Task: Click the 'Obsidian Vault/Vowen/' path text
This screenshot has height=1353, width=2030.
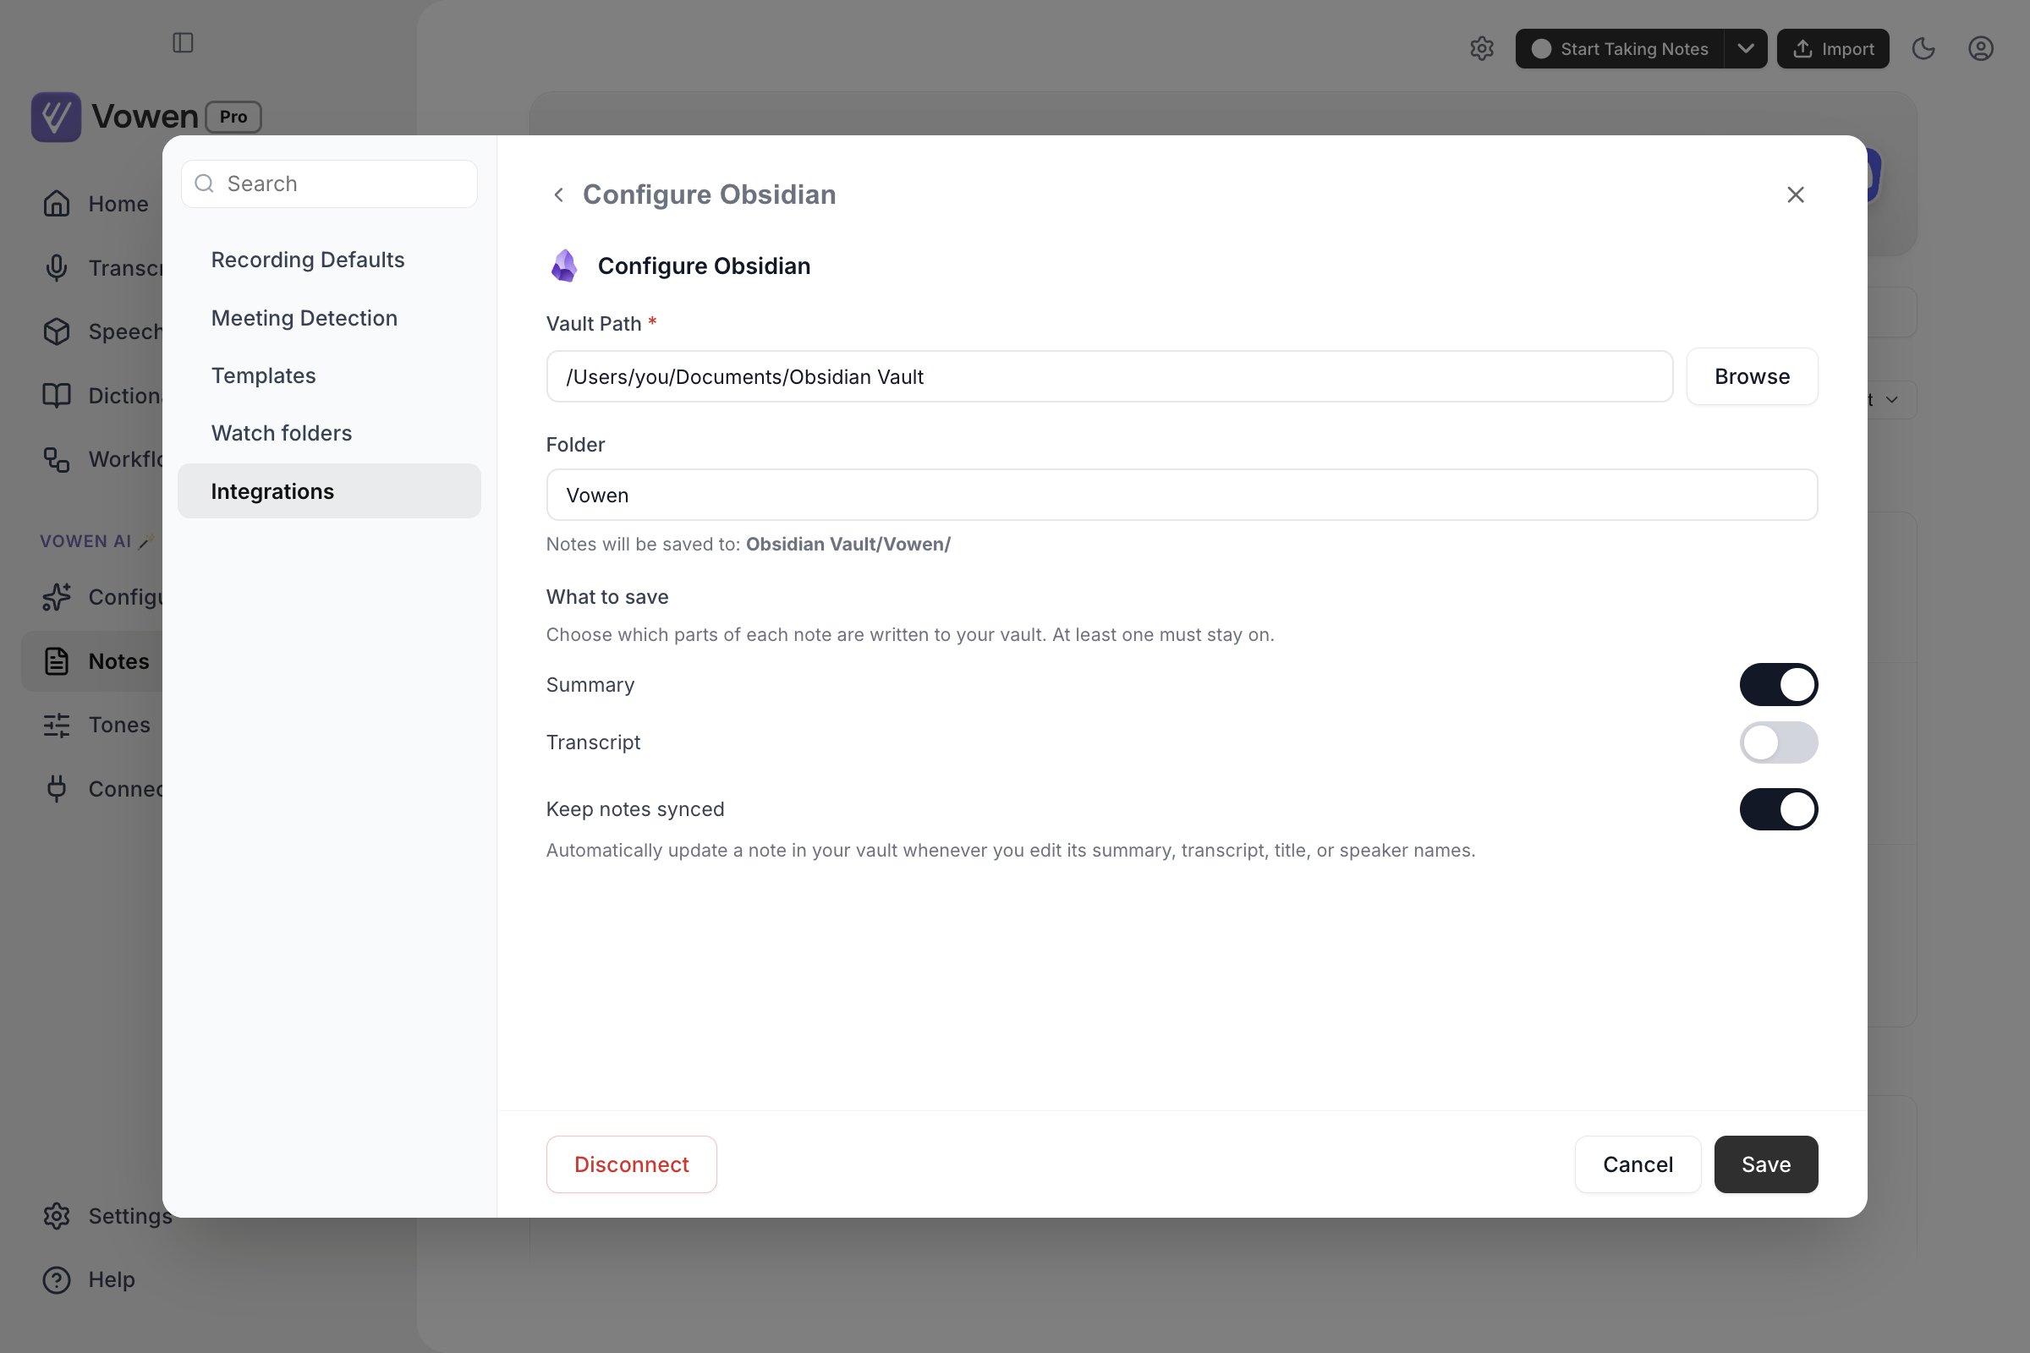Action: pyautogui.click(x=848, y=545)
